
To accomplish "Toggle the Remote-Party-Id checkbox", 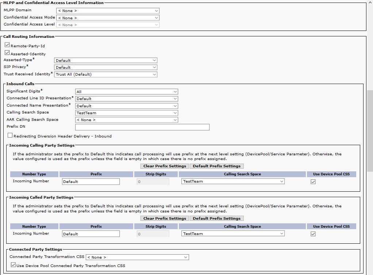I will tap(7, 45).
